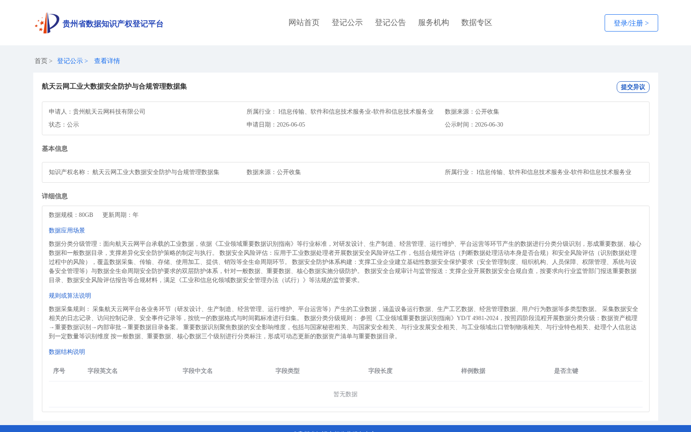Select 服务机构 in the top menu
Image resolution: width=691 pixels, height=432 pixels.
point(434,22)
